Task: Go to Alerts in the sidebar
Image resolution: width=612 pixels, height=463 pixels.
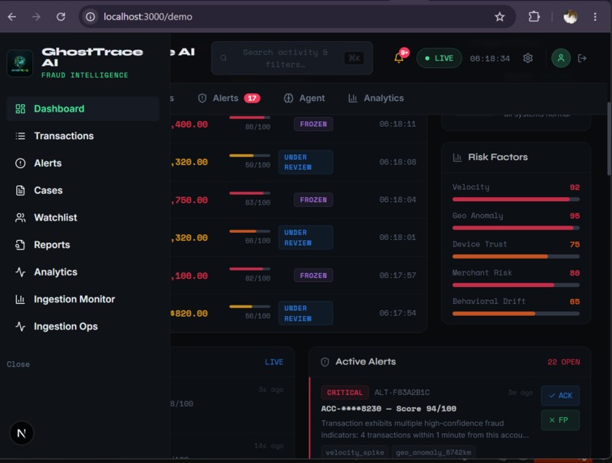Action: (x=83, y=163)
